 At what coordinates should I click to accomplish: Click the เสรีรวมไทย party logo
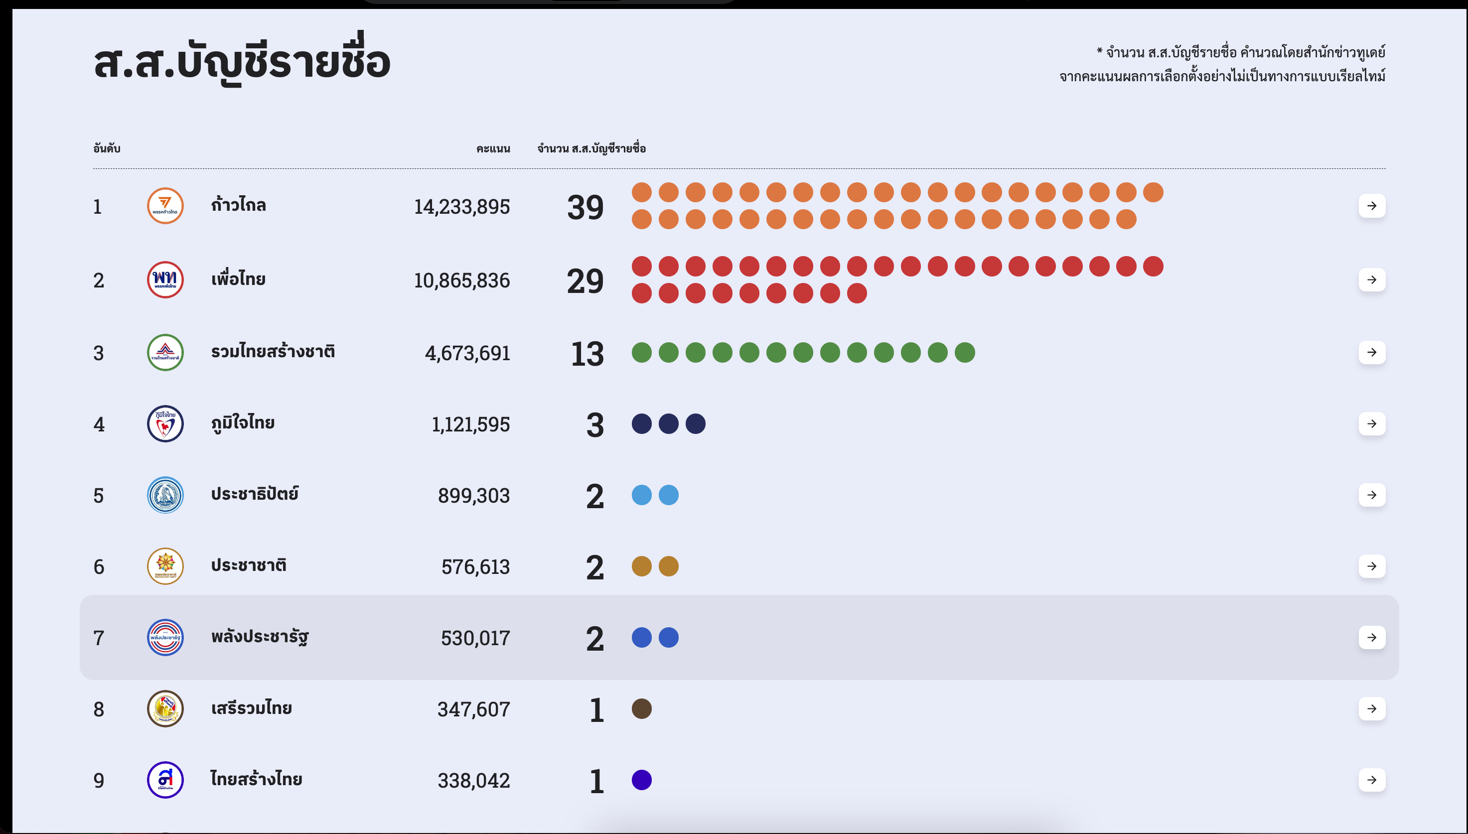[165, 708]
